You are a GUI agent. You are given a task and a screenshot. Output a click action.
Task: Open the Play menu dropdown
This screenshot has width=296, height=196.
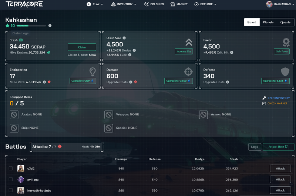click(x=95, y=4)
